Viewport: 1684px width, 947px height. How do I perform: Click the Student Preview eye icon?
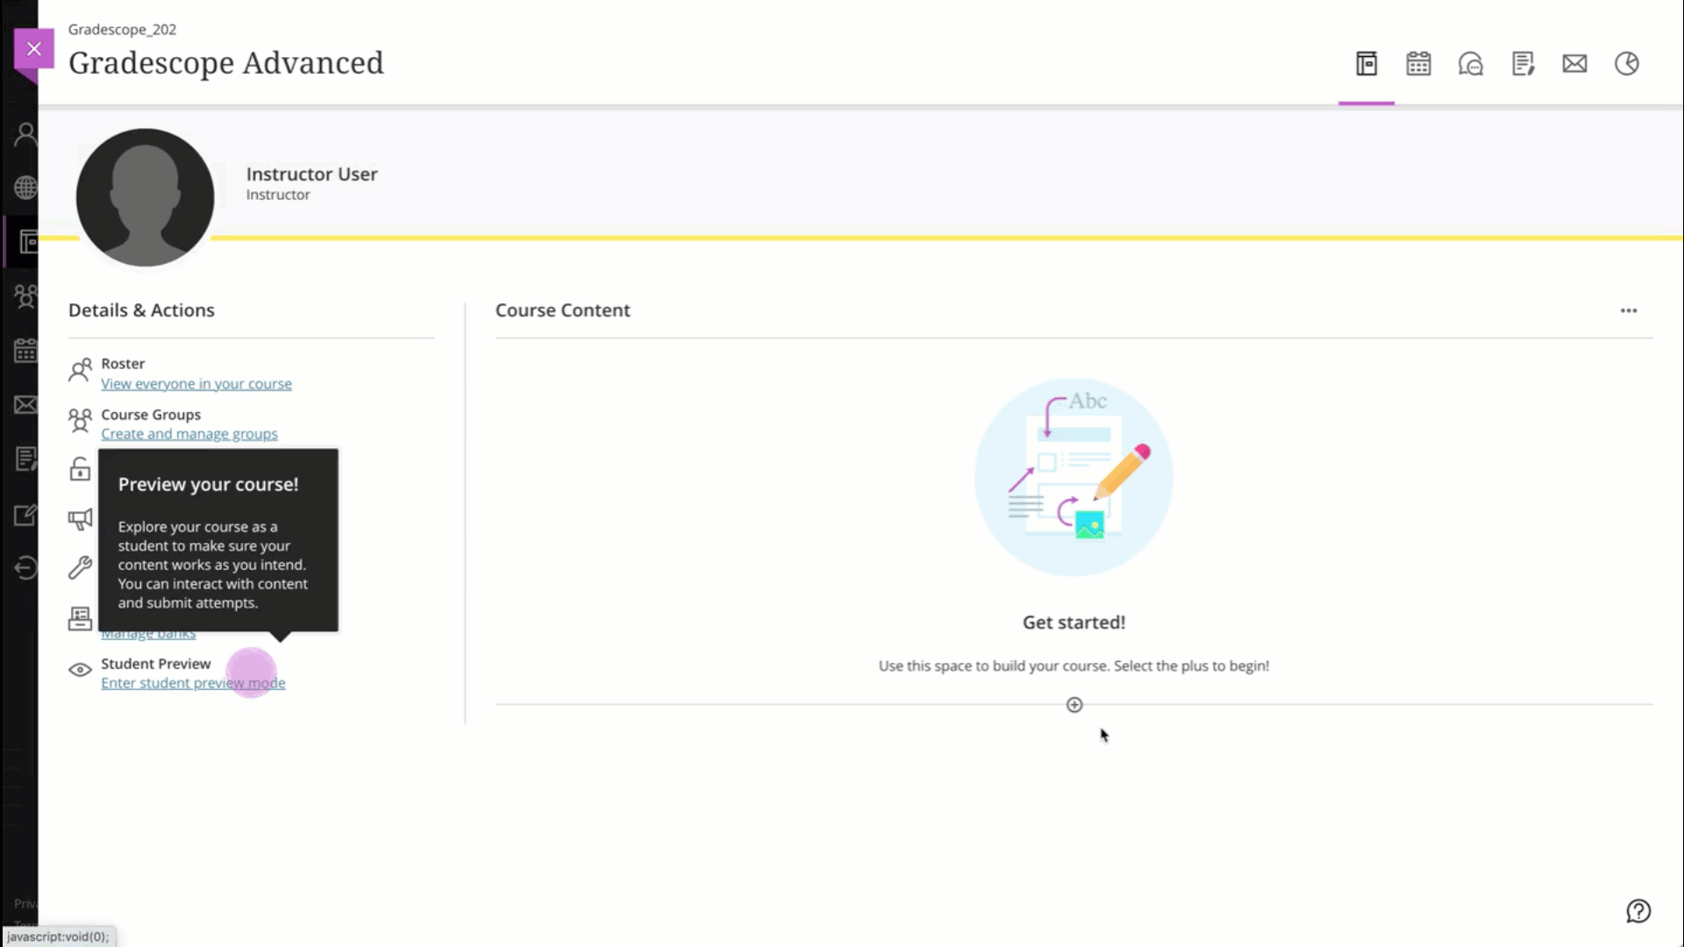[x=80, y=670]
